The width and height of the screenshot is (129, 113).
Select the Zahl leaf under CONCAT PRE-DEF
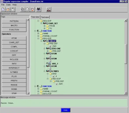[x=54, y=46]
